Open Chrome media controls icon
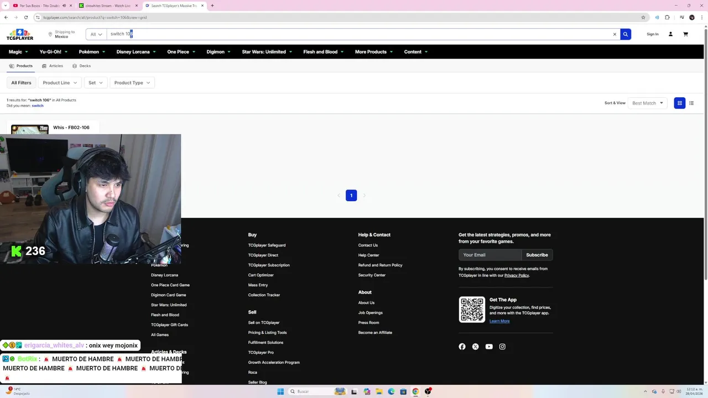708x398 pixels. (681, 17)
